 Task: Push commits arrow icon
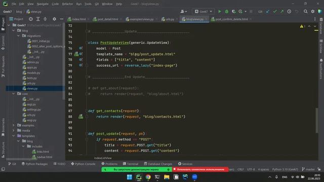282,12
